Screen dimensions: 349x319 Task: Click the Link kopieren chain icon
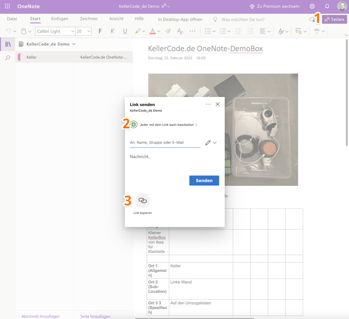coord(143,201)
